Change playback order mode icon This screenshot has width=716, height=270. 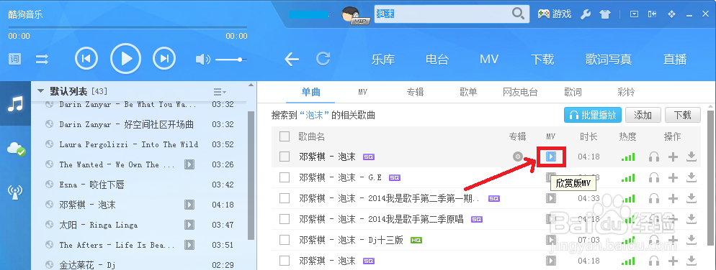(42, 59)
